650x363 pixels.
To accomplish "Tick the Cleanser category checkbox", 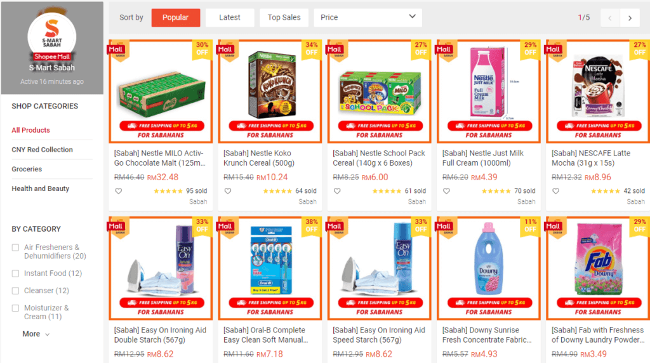I will [x=15, y=291].
